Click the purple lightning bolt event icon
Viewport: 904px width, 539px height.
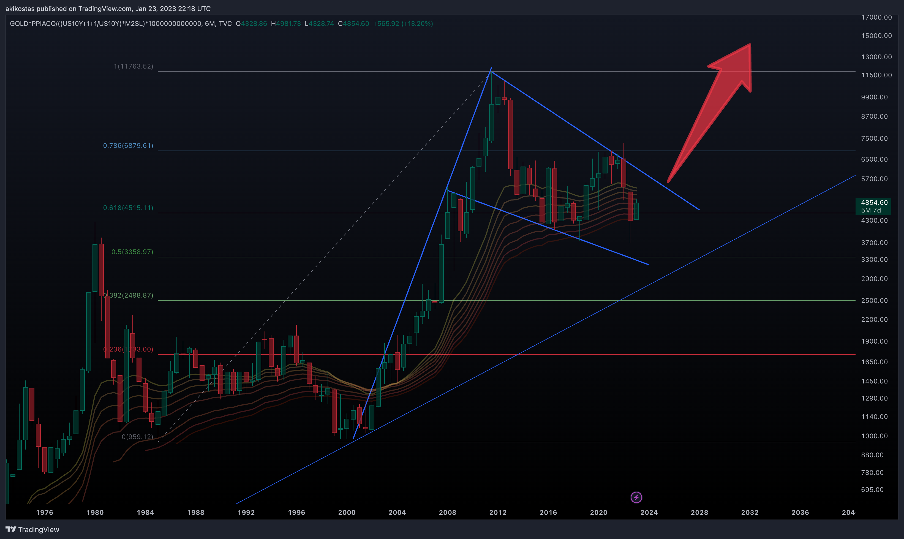(x=636, y=497)
